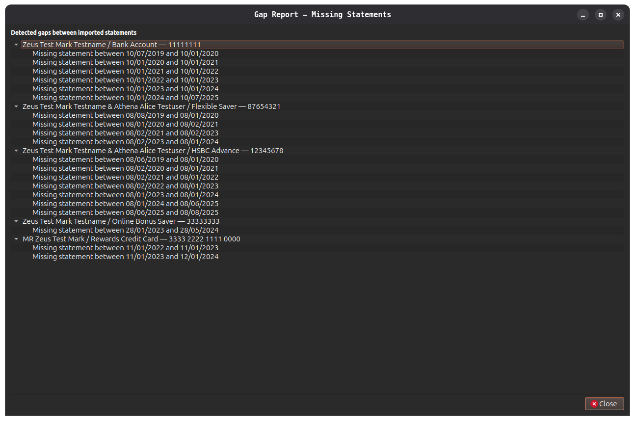Screen dimensions: 635x421
Task: Select gap between 08/02/2021 and 08/01/2022
Action: (327, 177)
